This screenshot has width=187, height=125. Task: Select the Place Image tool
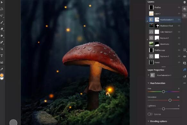click(x=2, y=62)
